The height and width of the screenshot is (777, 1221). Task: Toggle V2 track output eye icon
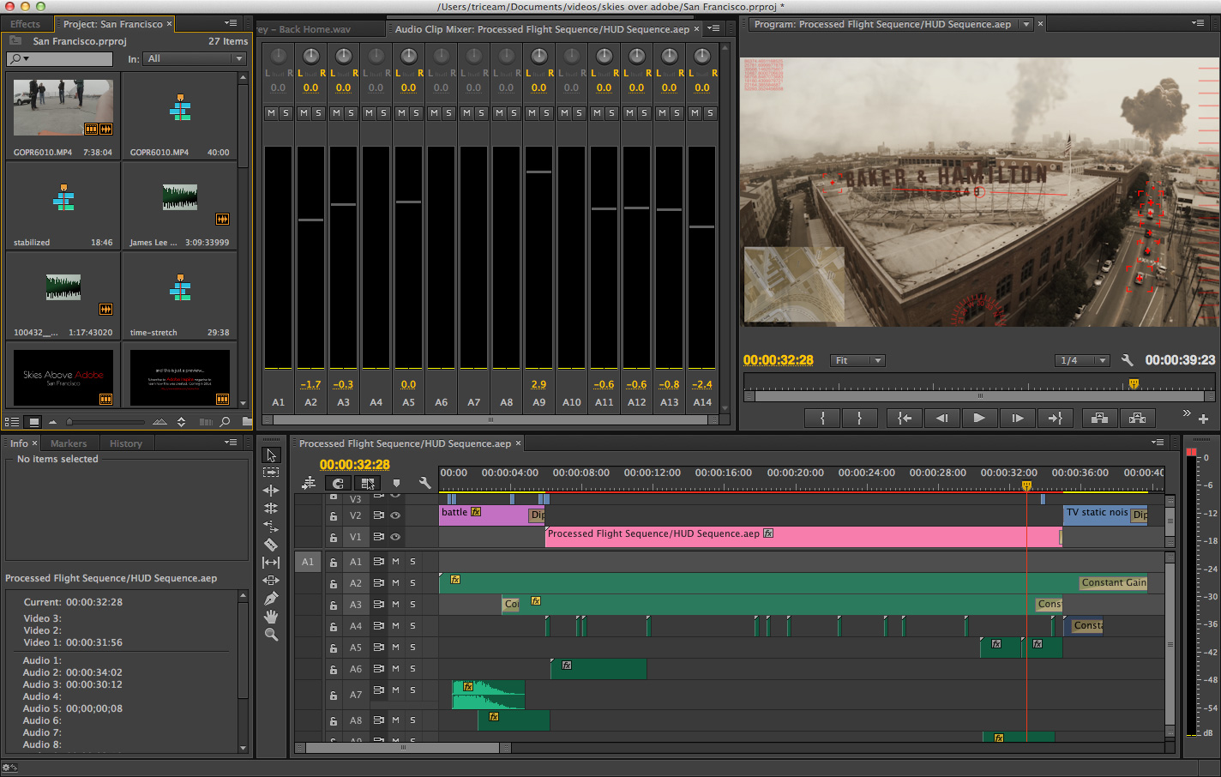[x=395, y=515]
